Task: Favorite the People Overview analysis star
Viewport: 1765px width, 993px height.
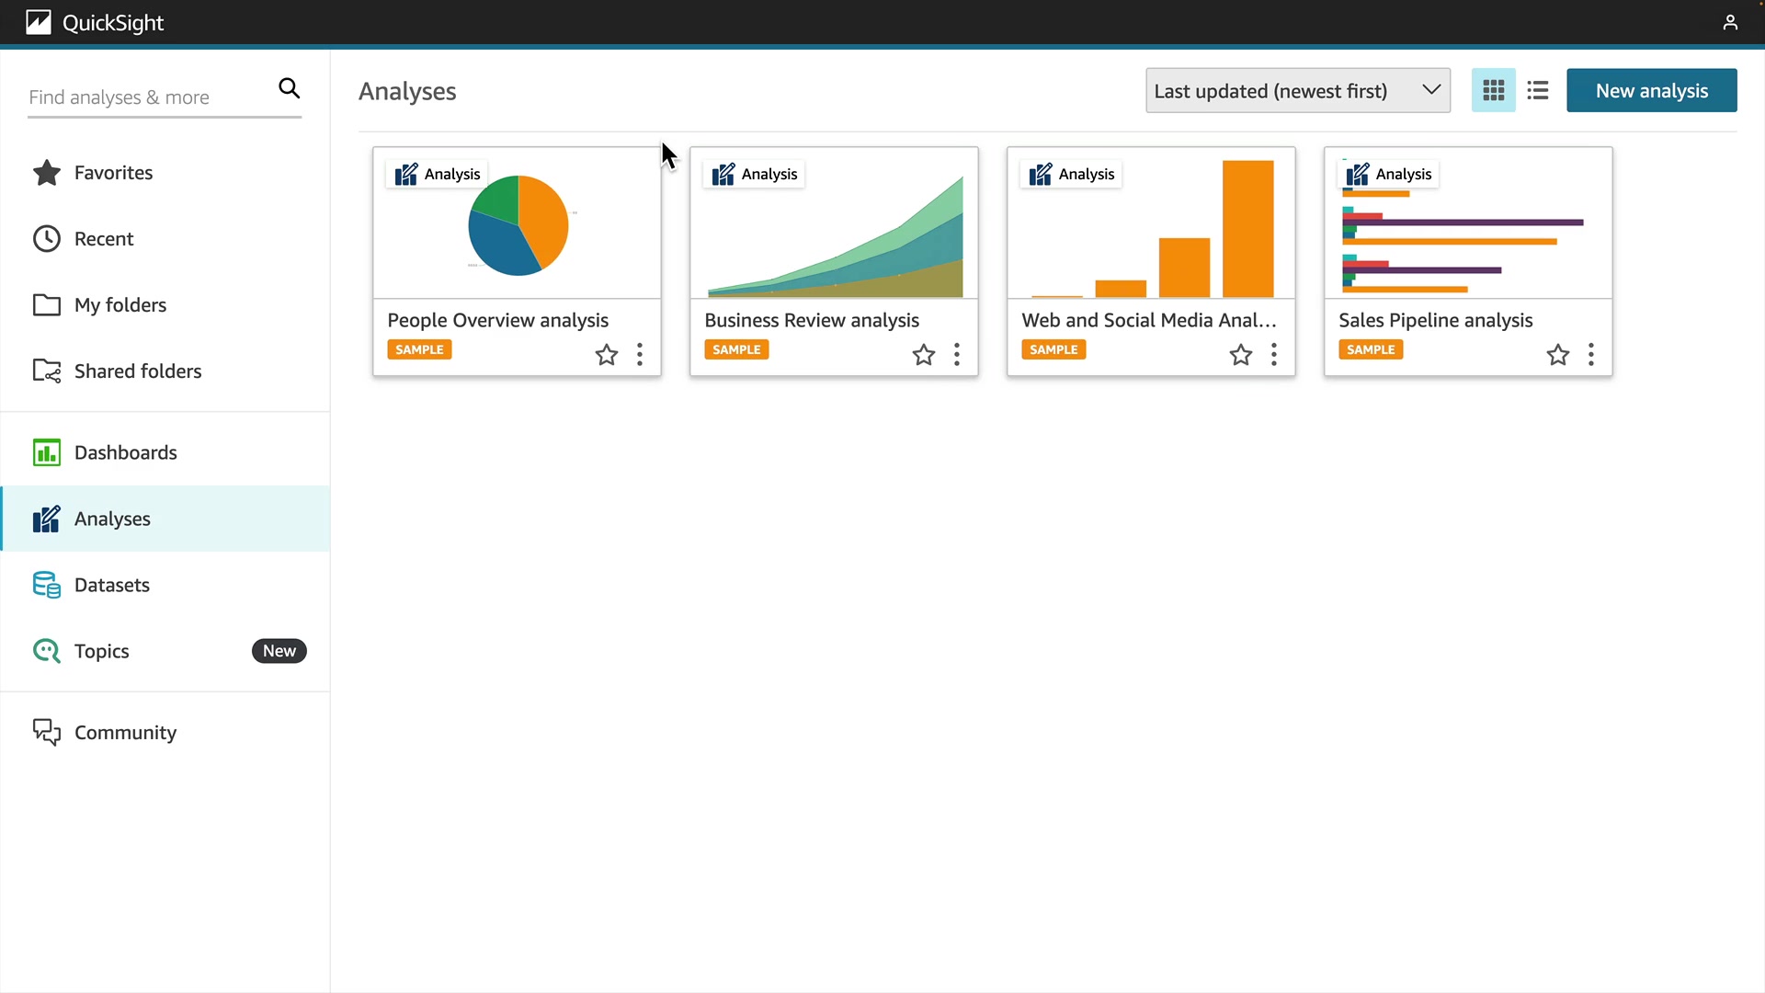Action: point(606,355)
